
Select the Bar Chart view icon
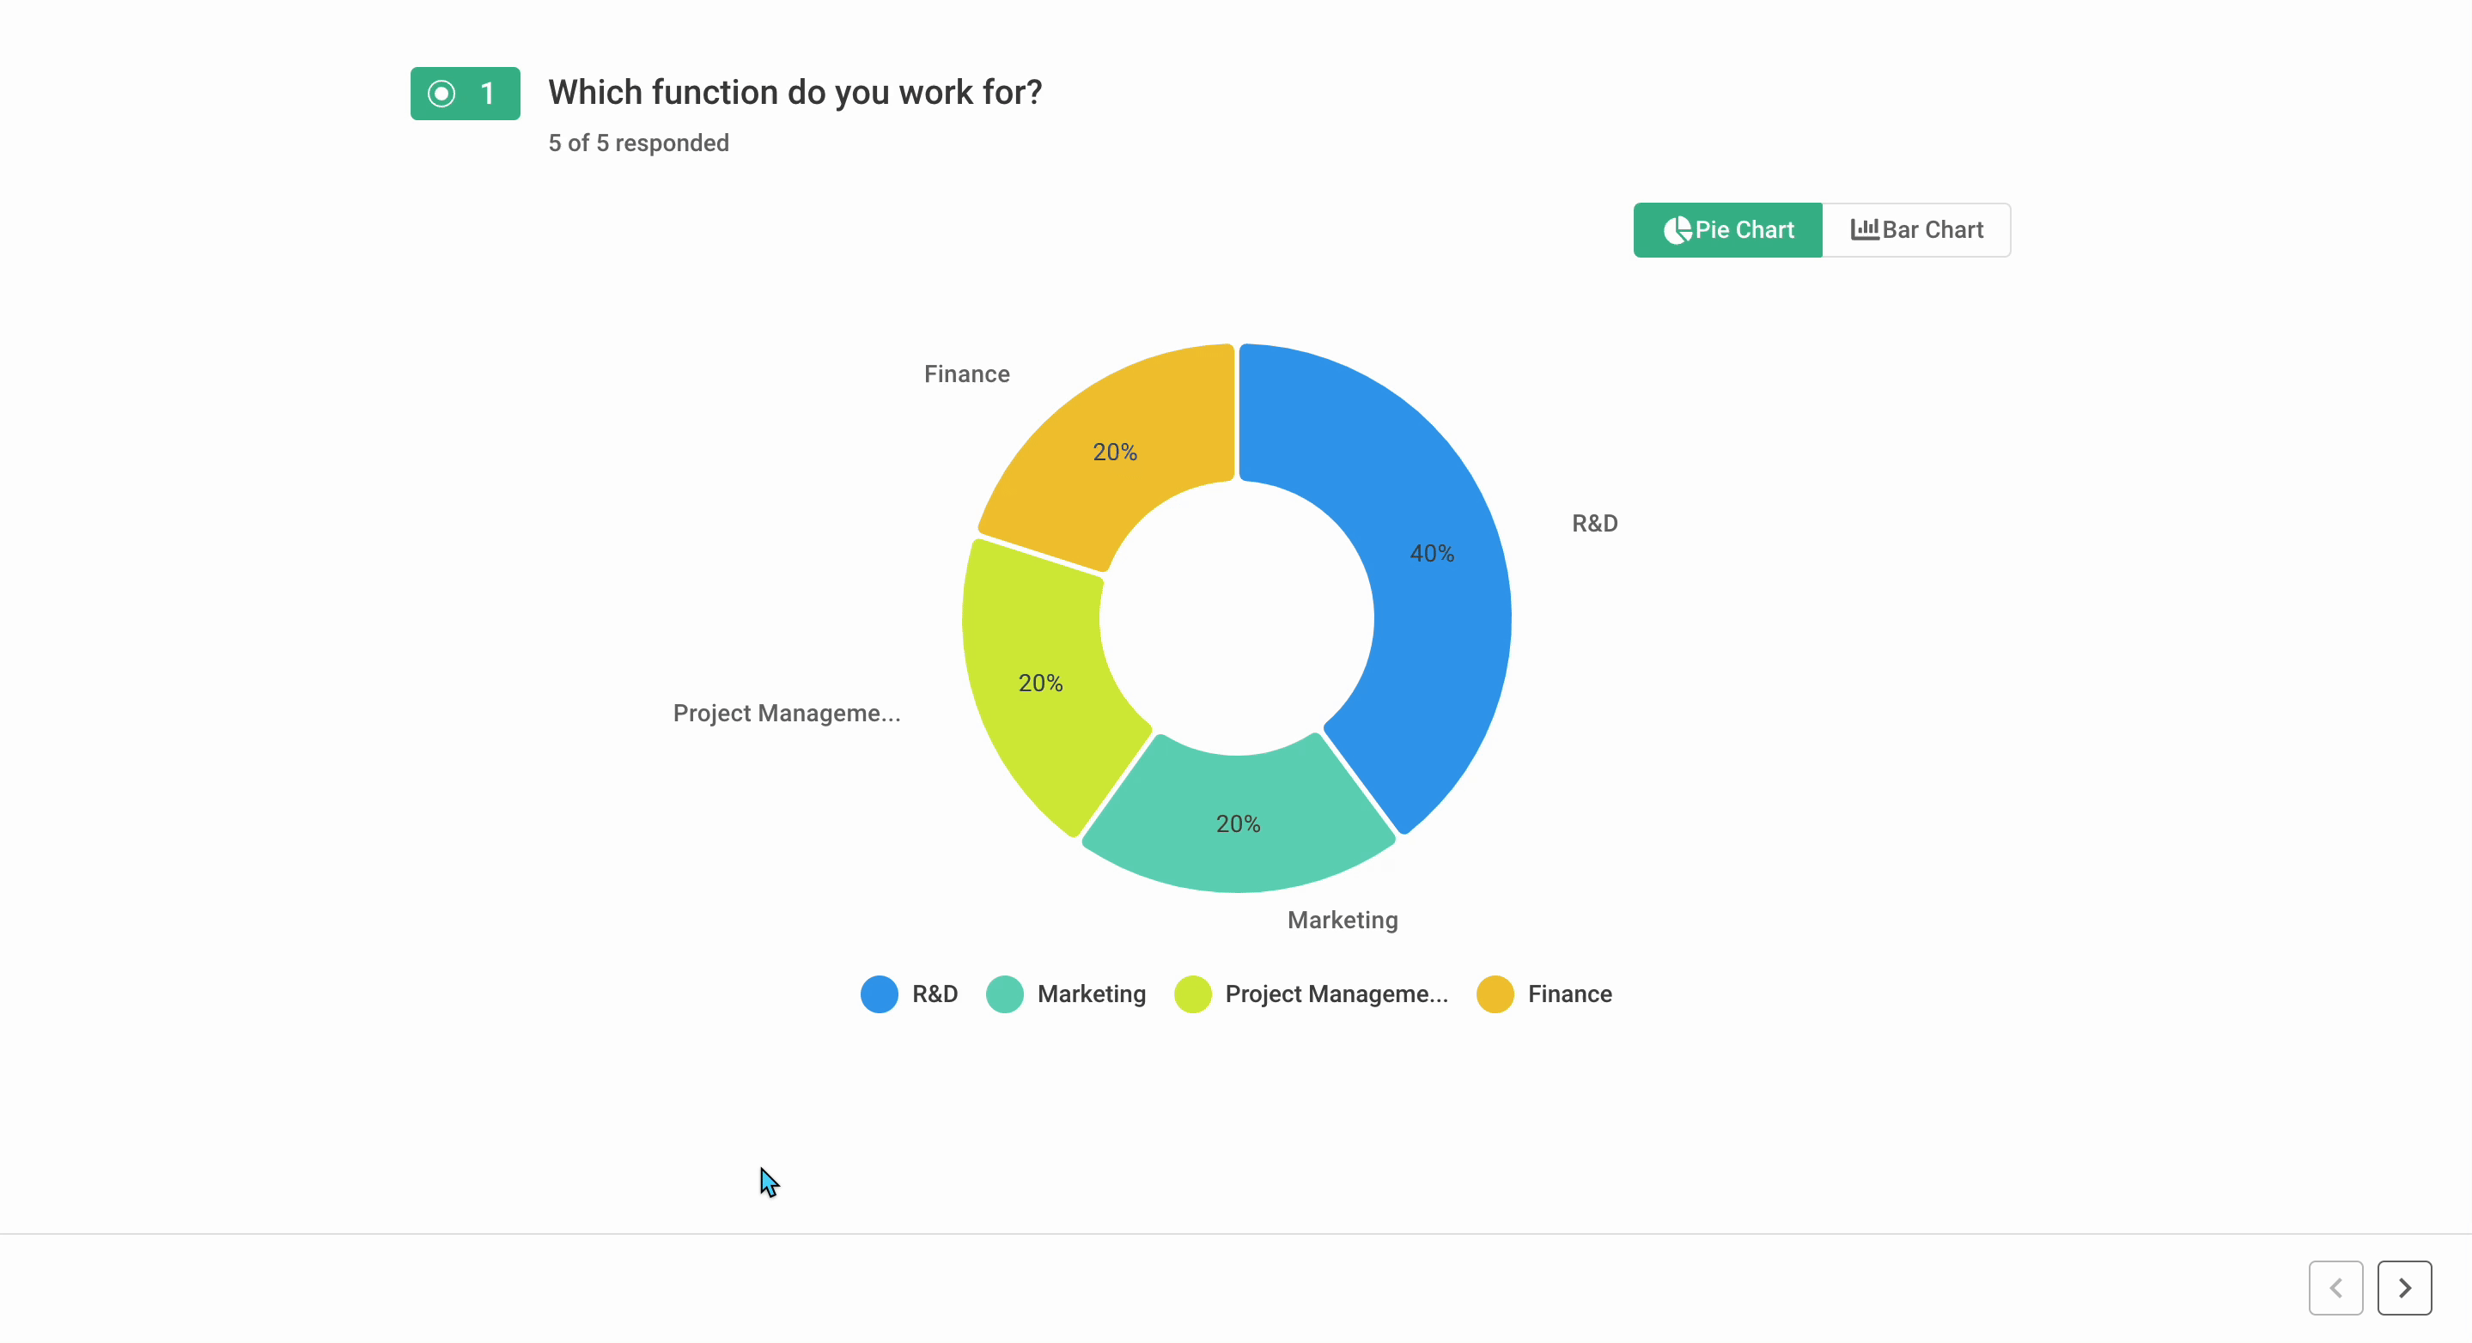[1864, 230]
